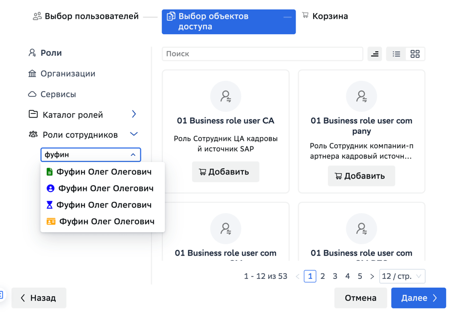Go to next page arrow in pagination
Image resolution: width=453 pixels, height=326 pixels.
[x=372, y=276]
